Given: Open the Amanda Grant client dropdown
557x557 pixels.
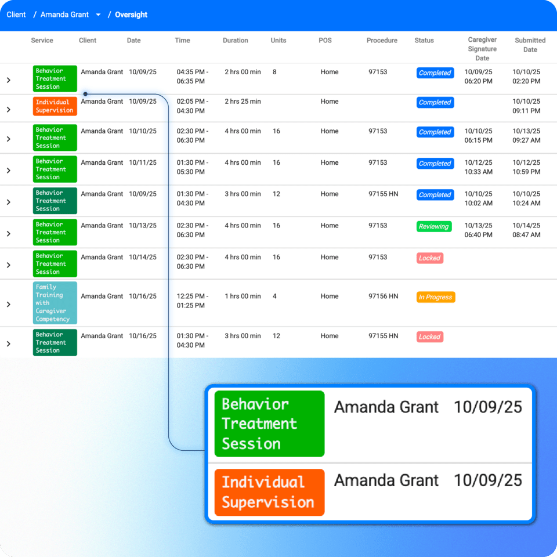Looking at the screenshot, I should (98, 15).
